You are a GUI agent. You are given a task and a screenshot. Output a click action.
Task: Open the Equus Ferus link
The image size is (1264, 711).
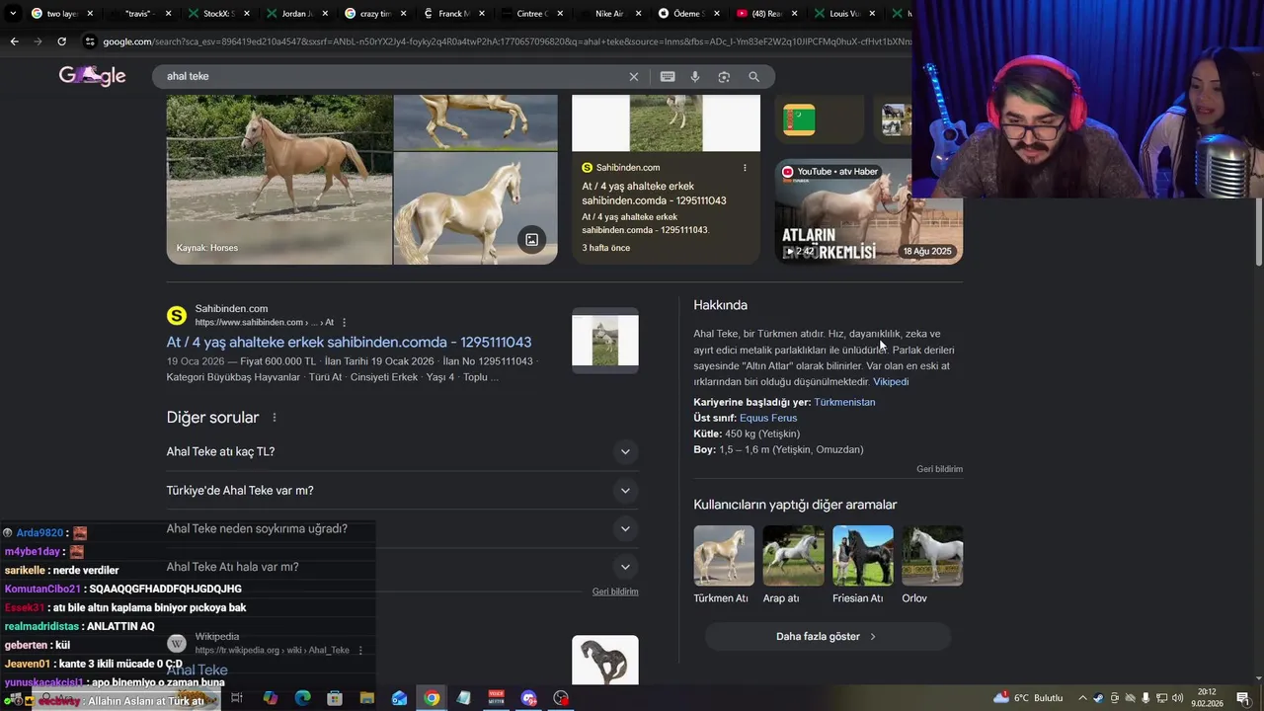768,418
